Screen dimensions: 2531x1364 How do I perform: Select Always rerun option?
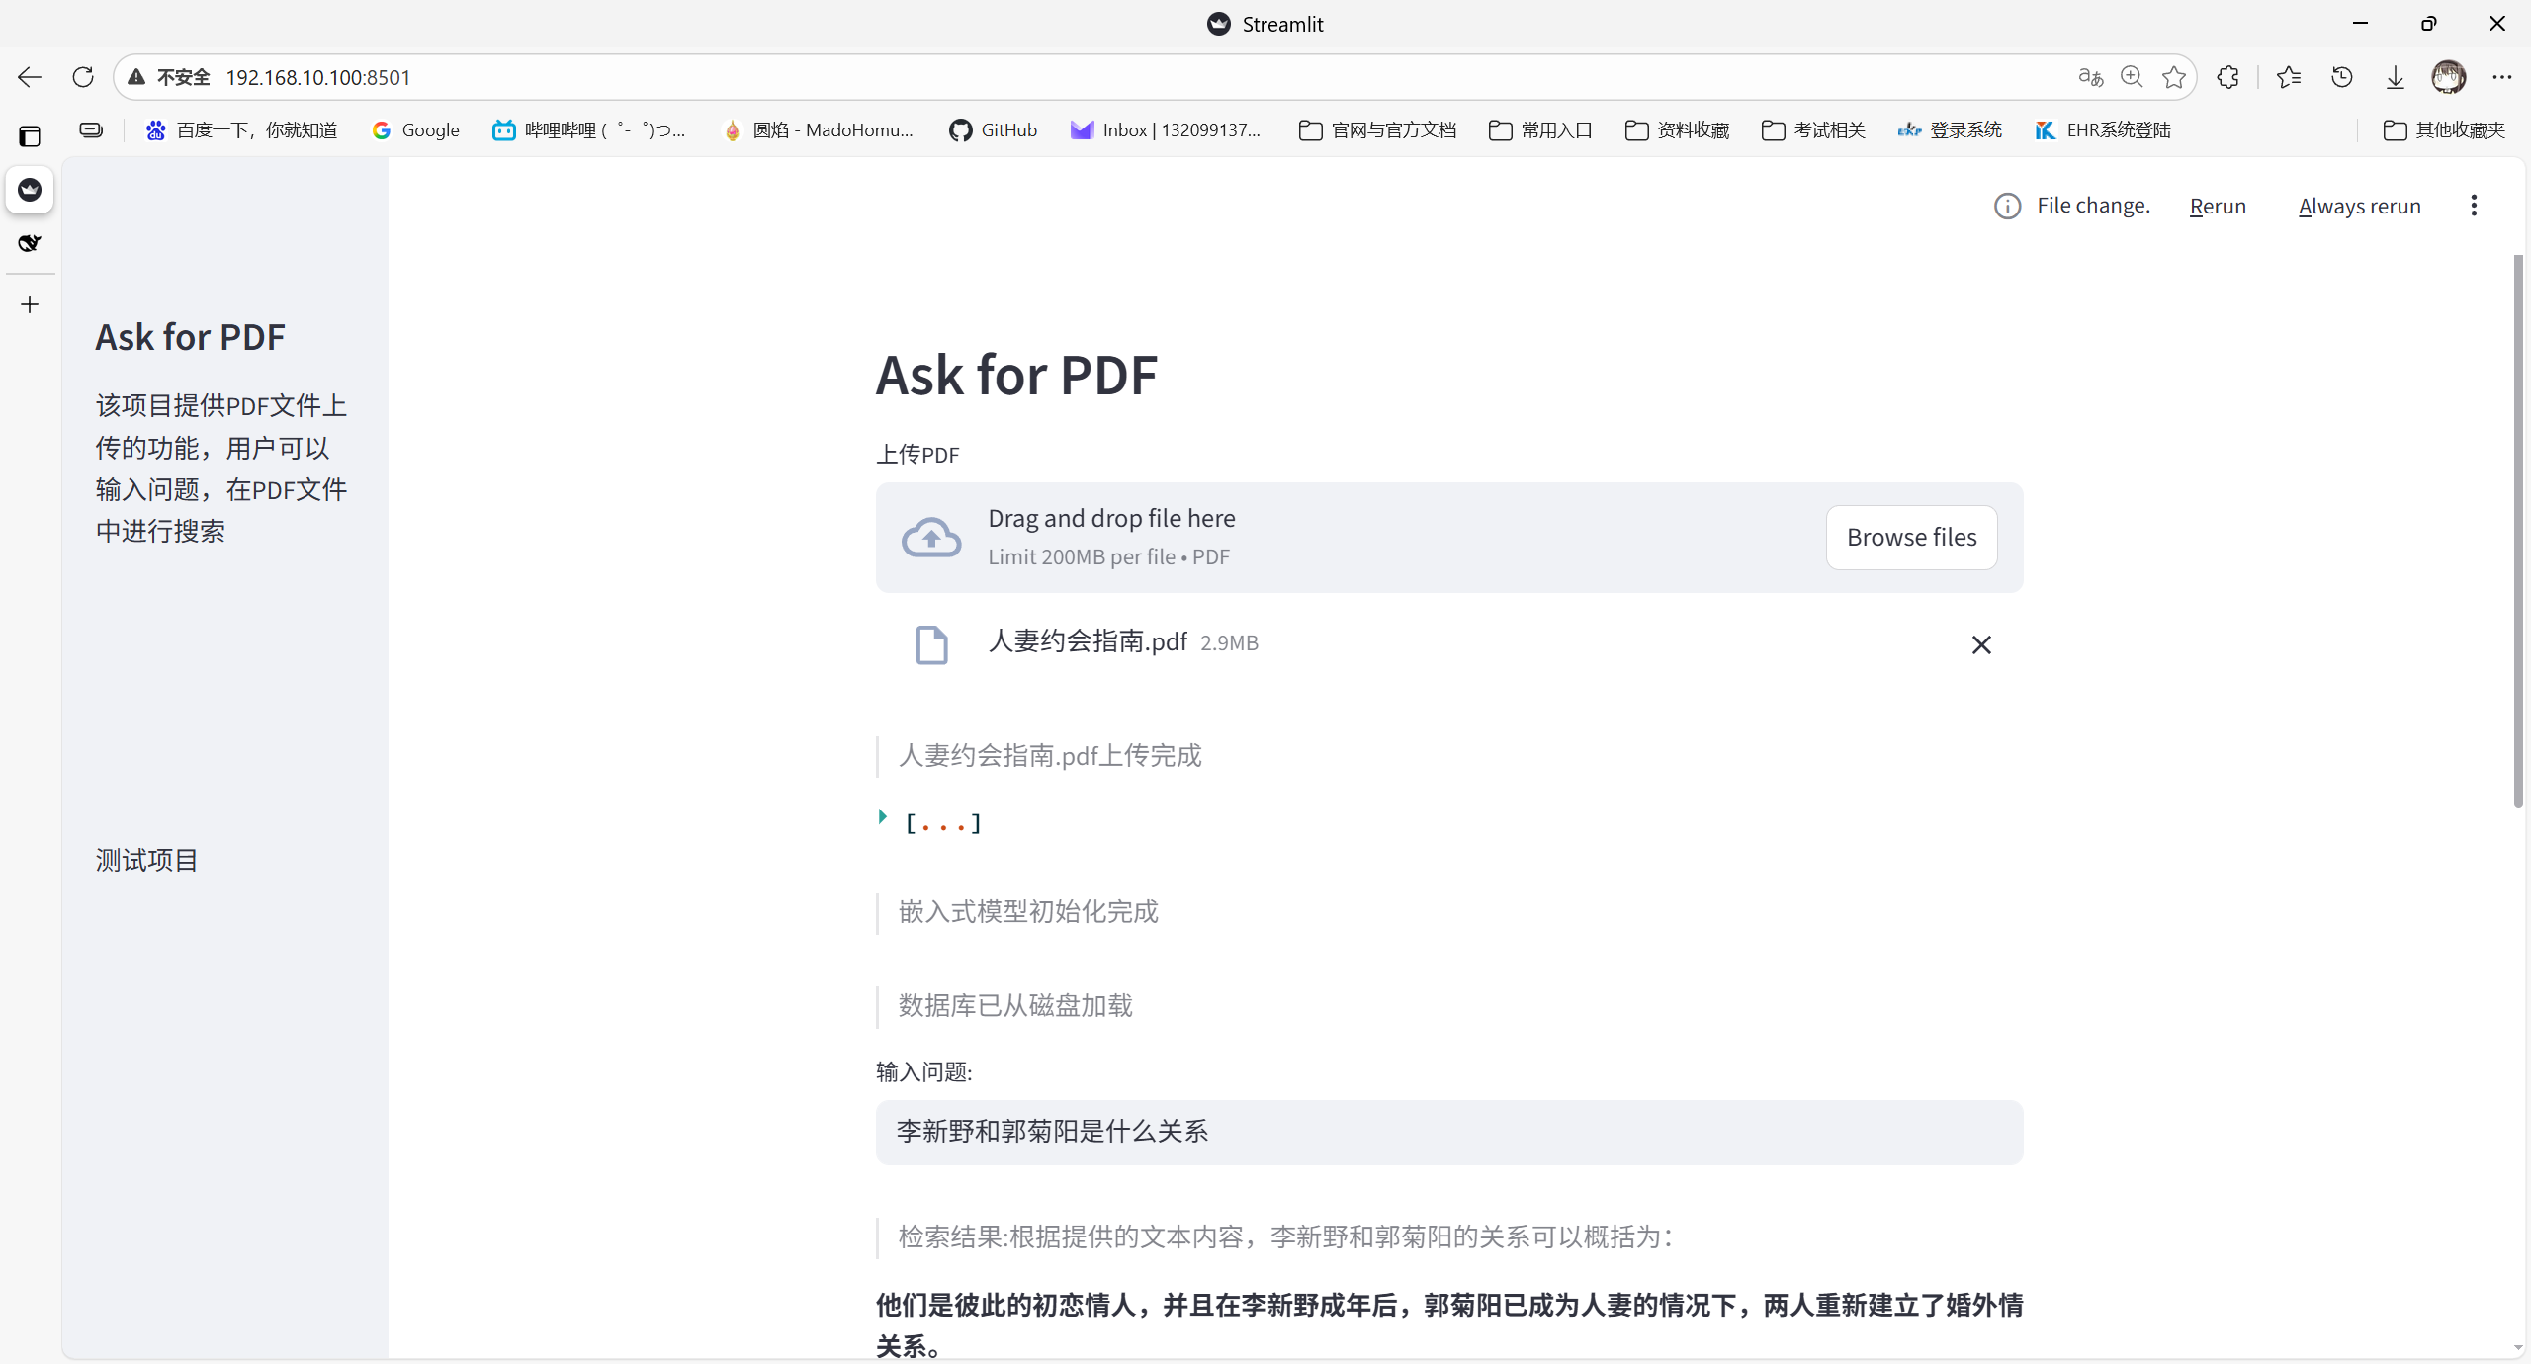pyautogui.click(x=2359, y=206)
